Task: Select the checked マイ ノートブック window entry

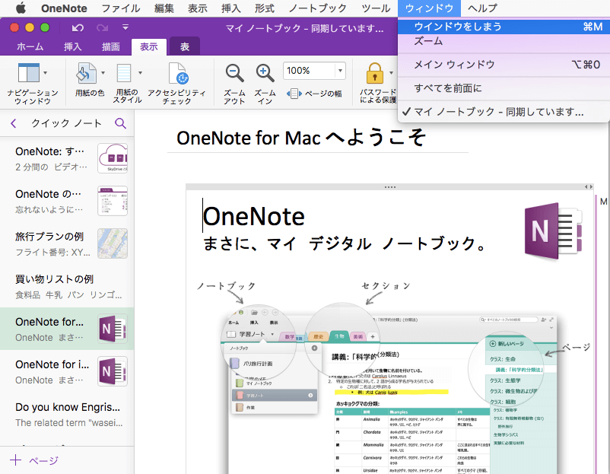Action: 504,112
